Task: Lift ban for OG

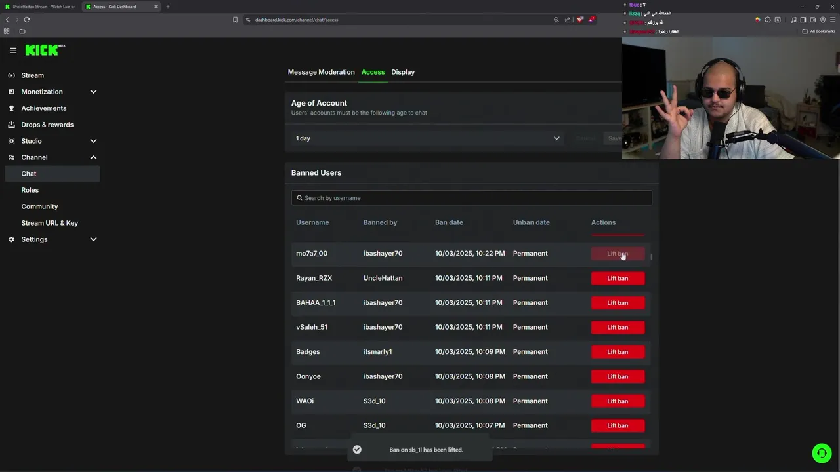Action: pyautogui.click(x=618, y=425)
